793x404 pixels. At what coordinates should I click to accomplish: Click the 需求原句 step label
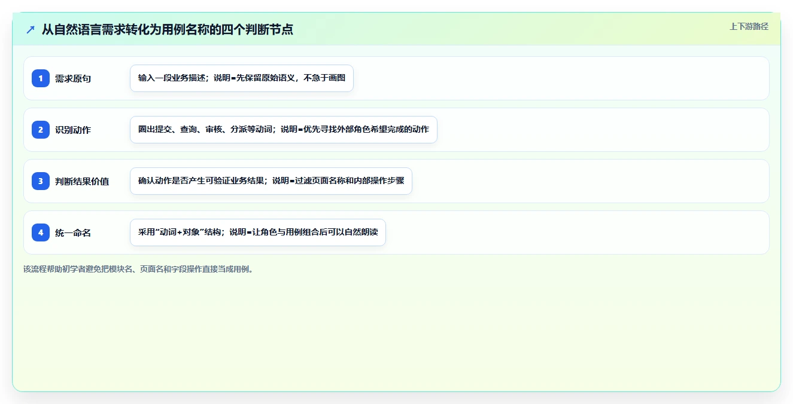click(x=73, y=78)
